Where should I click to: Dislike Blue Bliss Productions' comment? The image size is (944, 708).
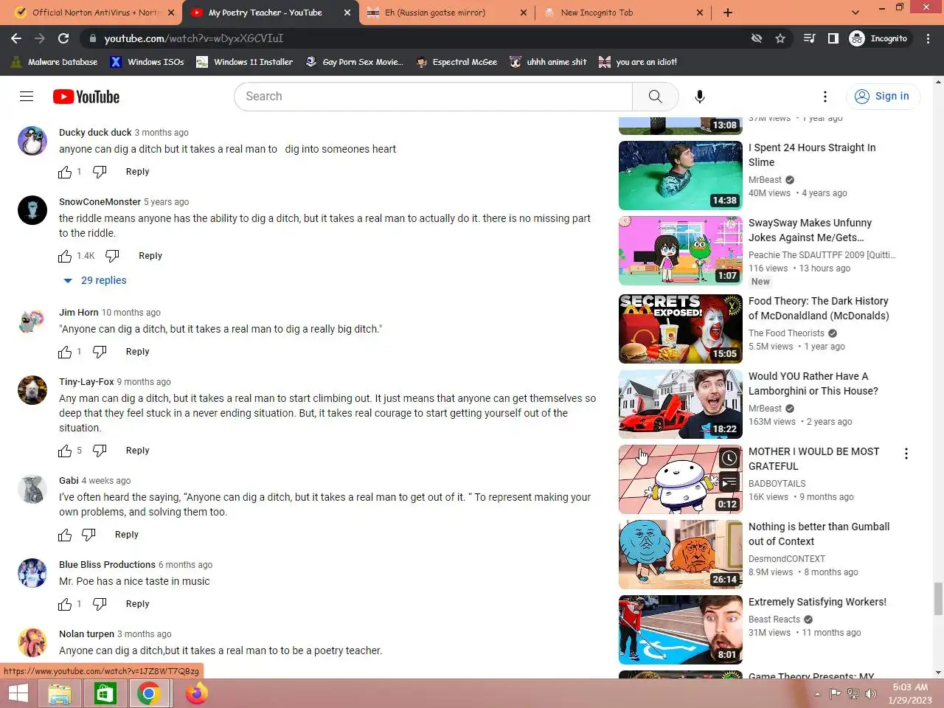(100, 604)
